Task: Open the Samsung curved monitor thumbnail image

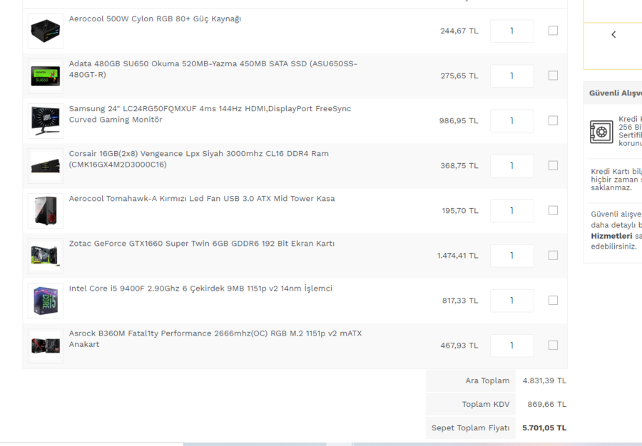Action: click(46, 121)
